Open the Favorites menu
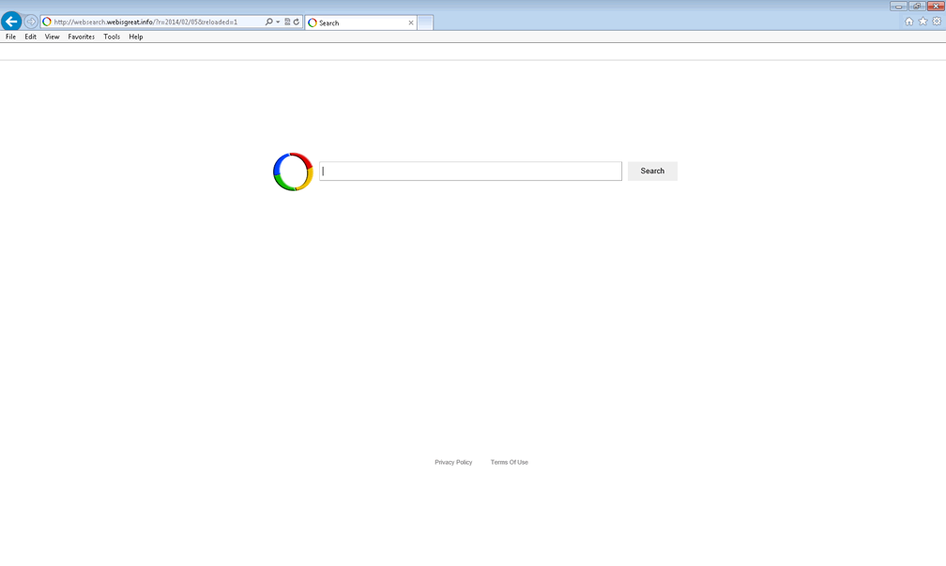 81,37
